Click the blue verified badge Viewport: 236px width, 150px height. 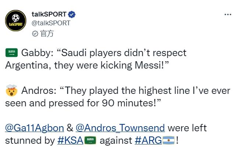[72, 14]
